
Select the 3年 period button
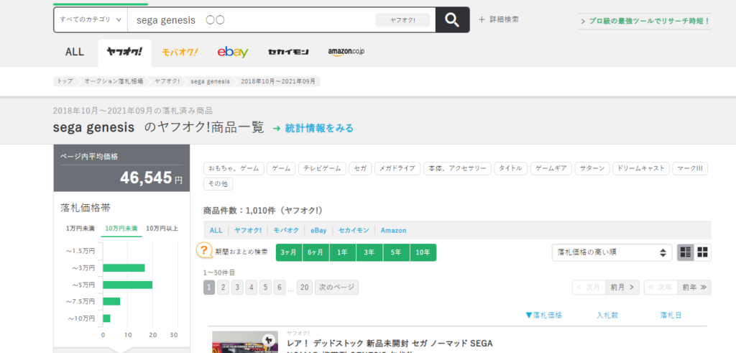point(369,252)
